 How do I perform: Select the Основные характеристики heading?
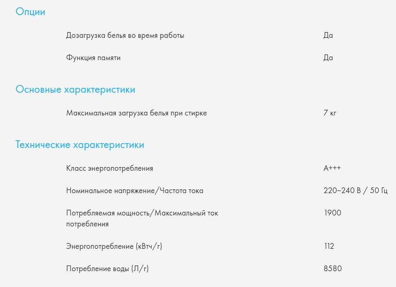point(75,89)
